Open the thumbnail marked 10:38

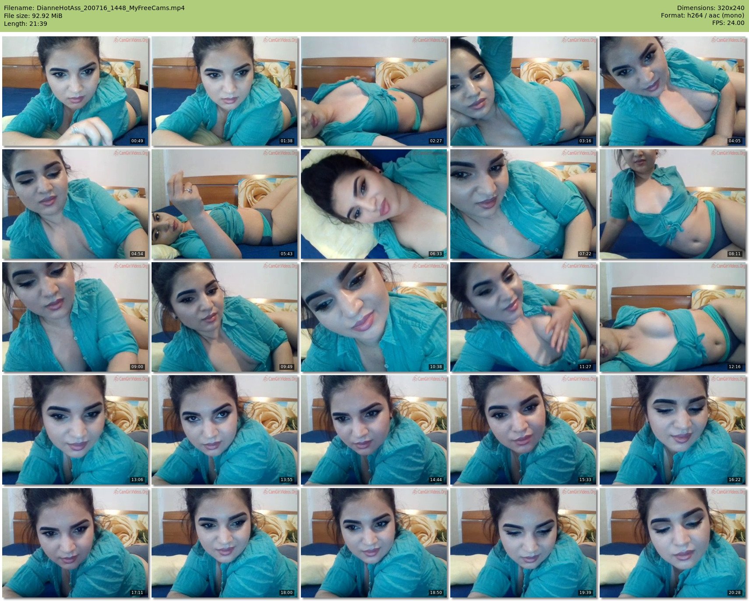pyautogui.click(x=374, y=317)
